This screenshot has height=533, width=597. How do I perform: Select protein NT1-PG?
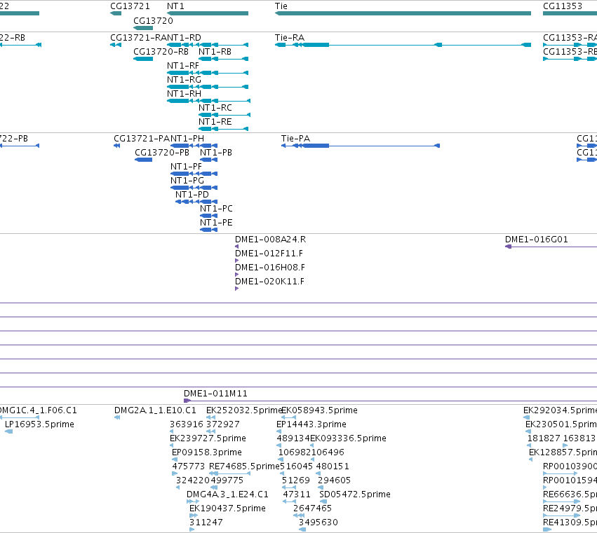194,188
